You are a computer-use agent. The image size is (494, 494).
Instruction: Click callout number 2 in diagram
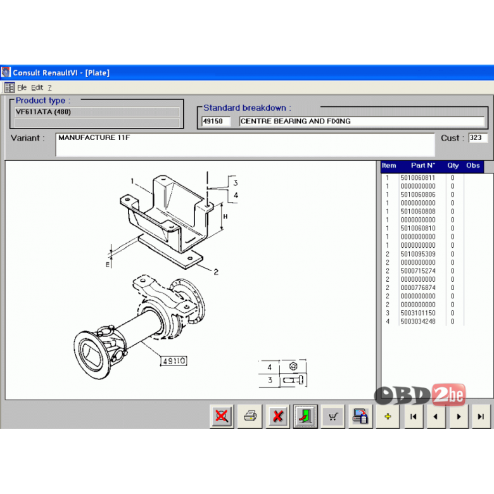(x=216, y=272)
